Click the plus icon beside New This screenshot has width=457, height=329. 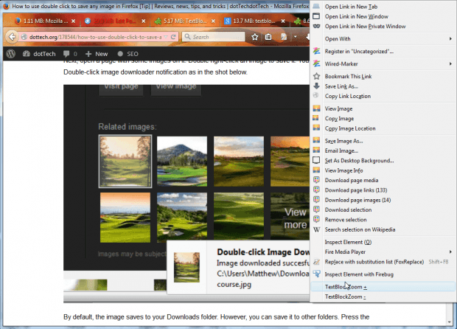pyautogui.click(x=88, y=54)
